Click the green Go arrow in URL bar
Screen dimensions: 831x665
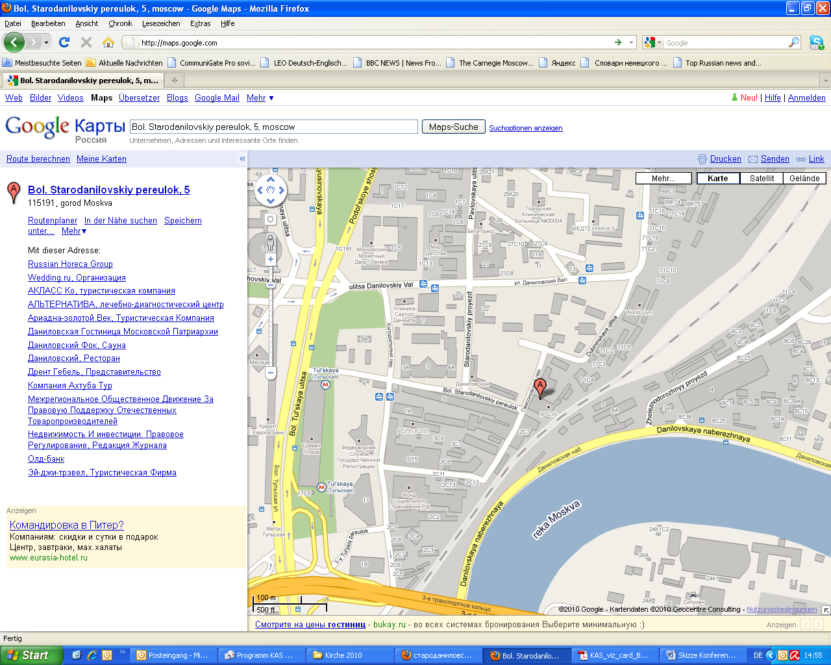click(x=618, y=43)
